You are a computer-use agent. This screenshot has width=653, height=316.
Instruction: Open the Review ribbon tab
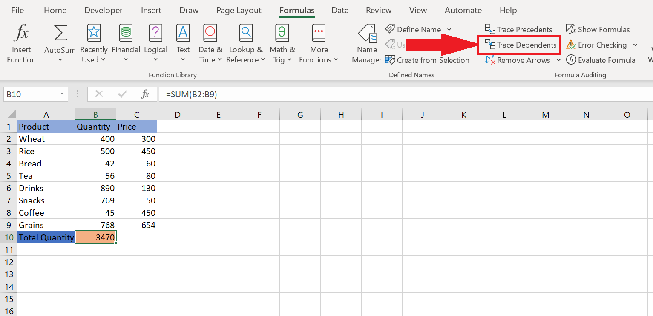coord(378,10)
